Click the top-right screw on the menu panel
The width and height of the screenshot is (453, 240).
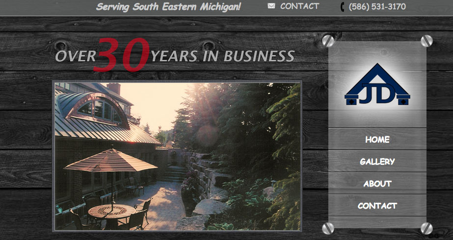coord(426,41)
